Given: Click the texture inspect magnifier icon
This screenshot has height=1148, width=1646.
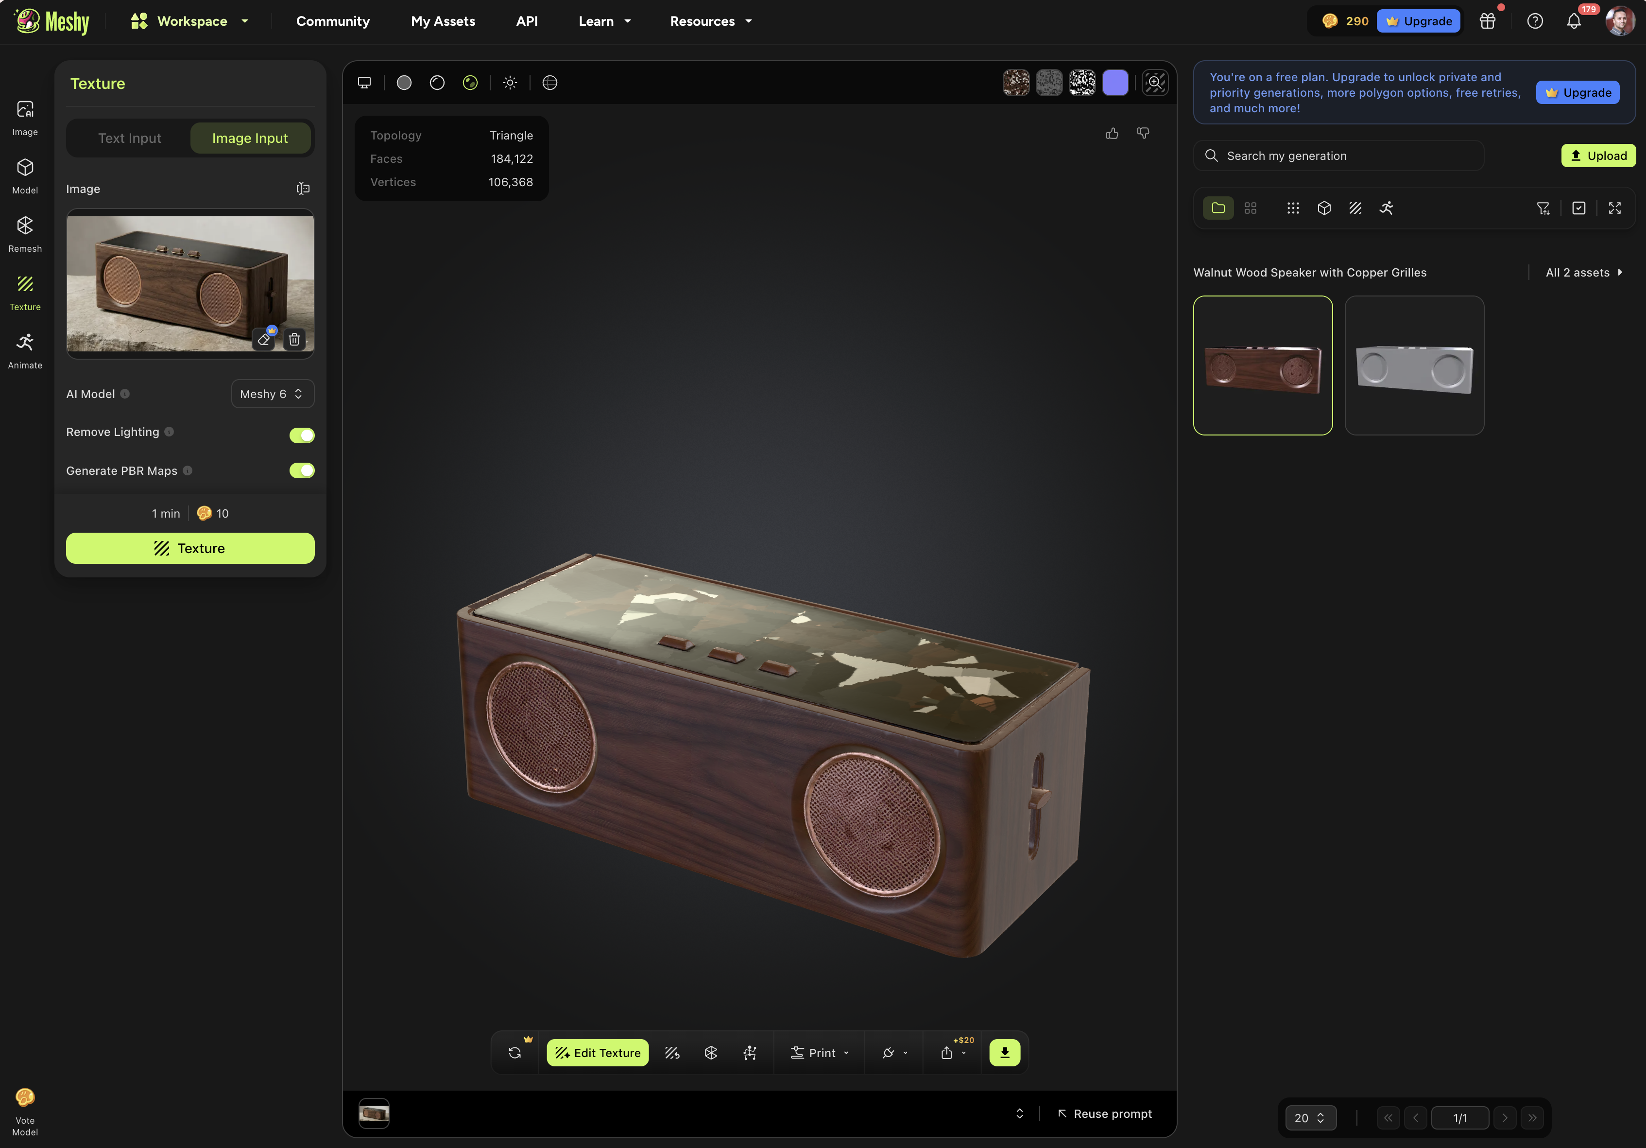Looking at the screenshot, I should pyautogui.click(x=1155, y=83).
